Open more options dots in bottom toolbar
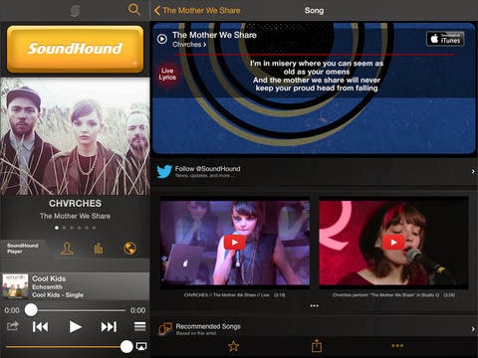This screenshot has height=358, width=478. point(397,345)
